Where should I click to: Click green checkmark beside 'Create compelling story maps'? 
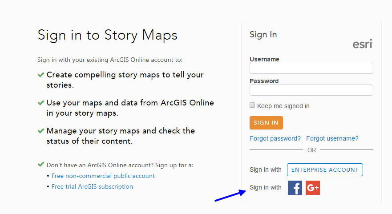(x=41, y=75)
